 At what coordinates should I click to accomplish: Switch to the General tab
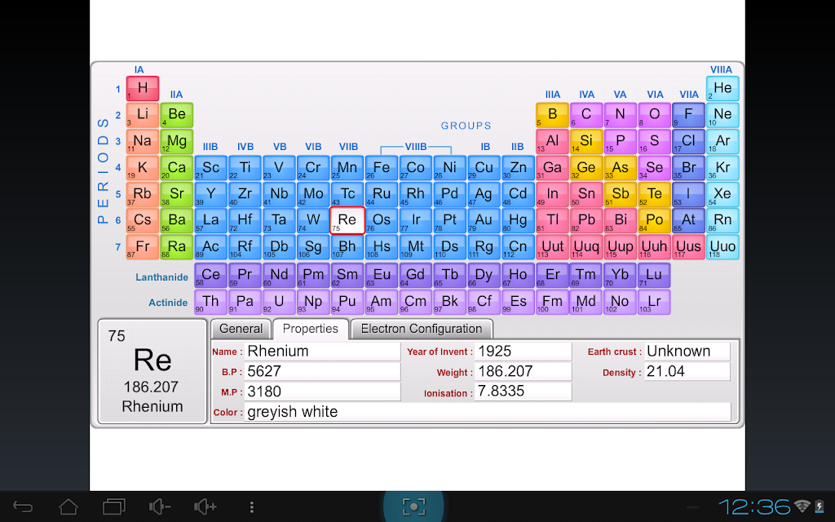241,329
